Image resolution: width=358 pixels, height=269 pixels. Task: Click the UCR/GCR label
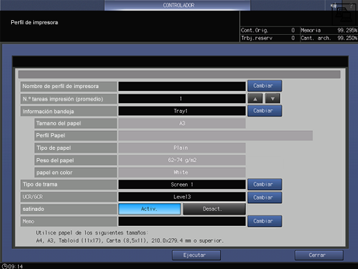click(x=69, y=197)
